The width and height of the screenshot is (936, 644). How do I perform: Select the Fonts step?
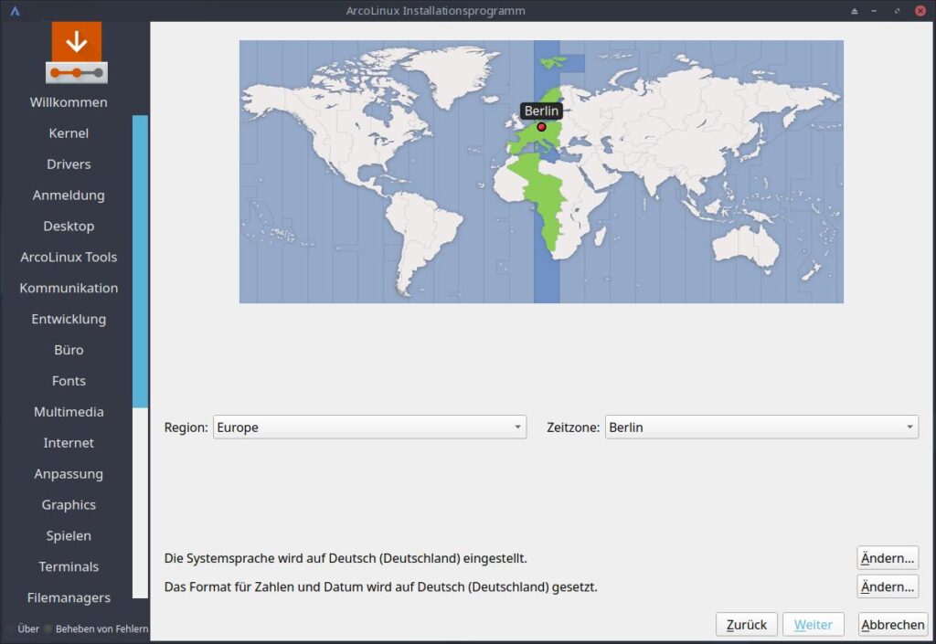69,381
